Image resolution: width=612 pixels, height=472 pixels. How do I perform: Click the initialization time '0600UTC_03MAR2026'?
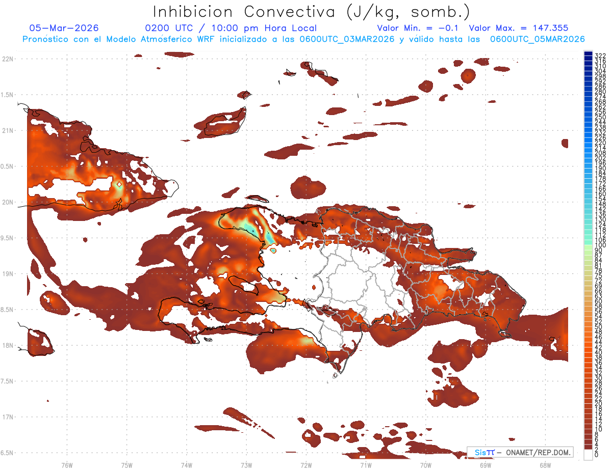point(347,39)
